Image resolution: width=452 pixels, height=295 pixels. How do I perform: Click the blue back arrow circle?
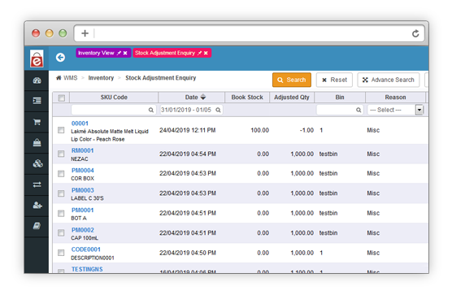pyautogui.click(x=60, y=58)
